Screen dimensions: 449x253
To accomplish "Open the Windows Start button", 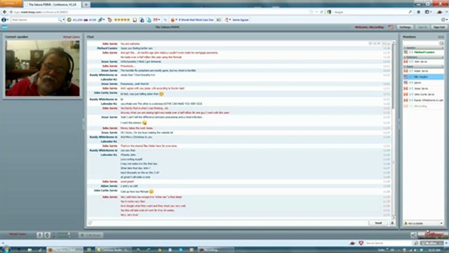I will tap(6, 249).
